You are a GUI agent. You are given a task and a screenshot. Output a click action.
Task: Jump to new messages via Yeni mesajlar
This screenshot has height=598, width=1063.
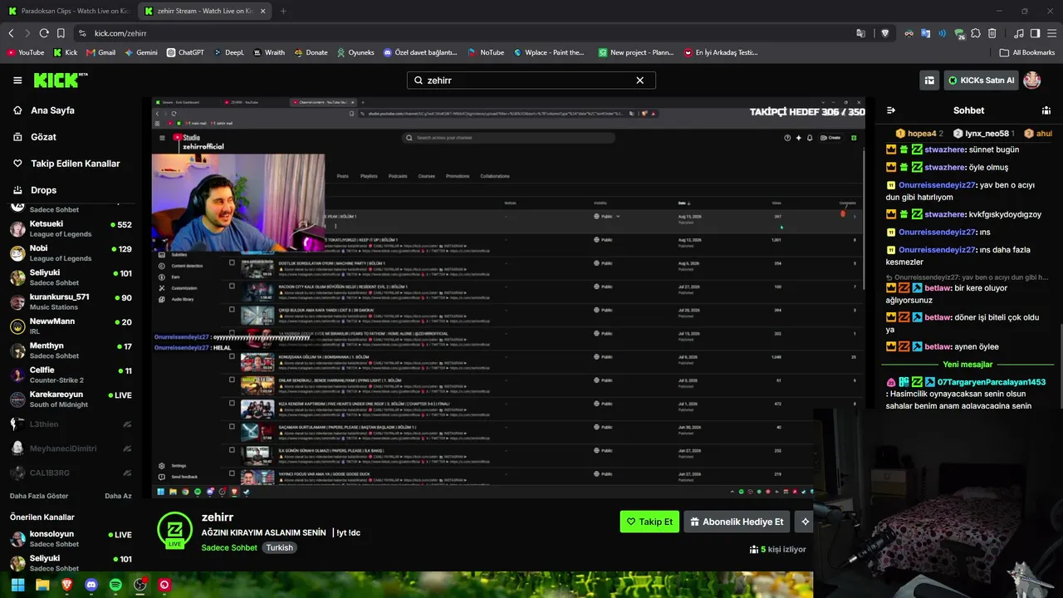(967, 365)
